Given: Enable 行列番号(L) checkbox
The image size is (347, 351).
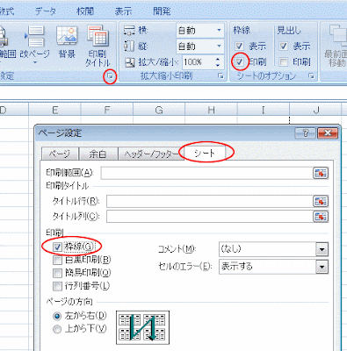Looking at the screenshot, I should click(57, 286).
